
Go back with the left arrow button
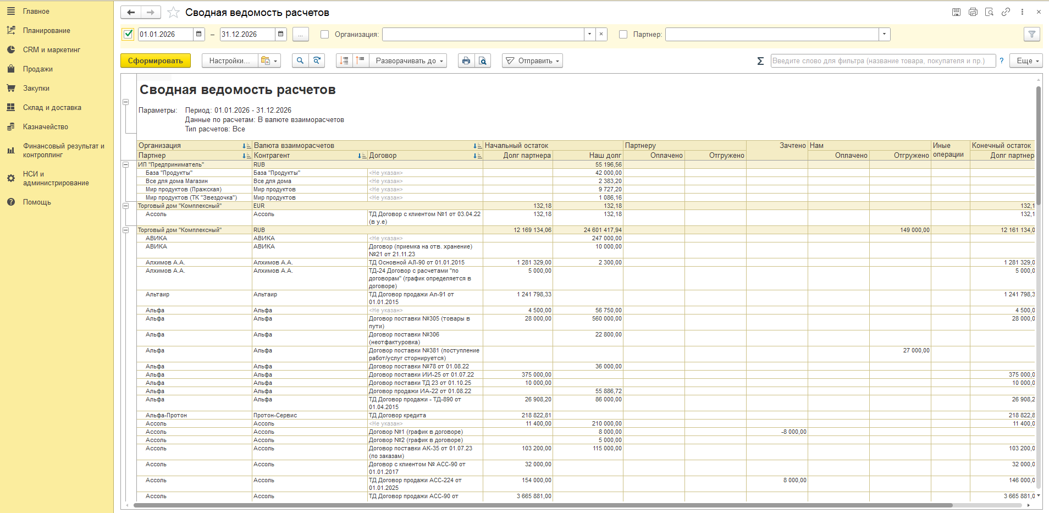point(131,12)
